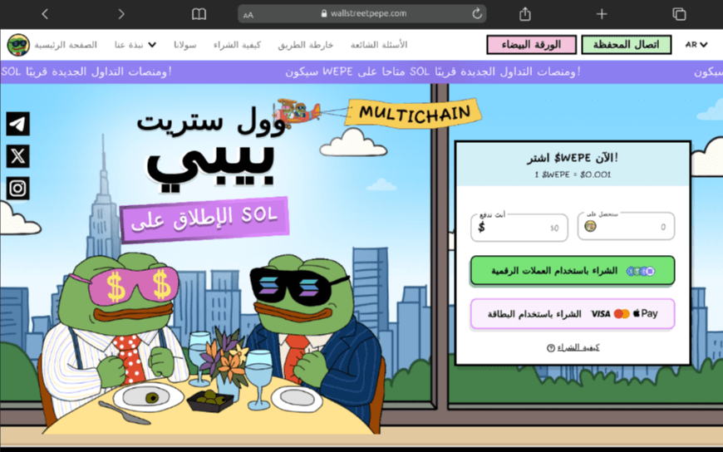Image resolution: width=723 pixels, height=452 pixels.
Task: Reload the page using the refresh icon
Action: pos(477,14)
